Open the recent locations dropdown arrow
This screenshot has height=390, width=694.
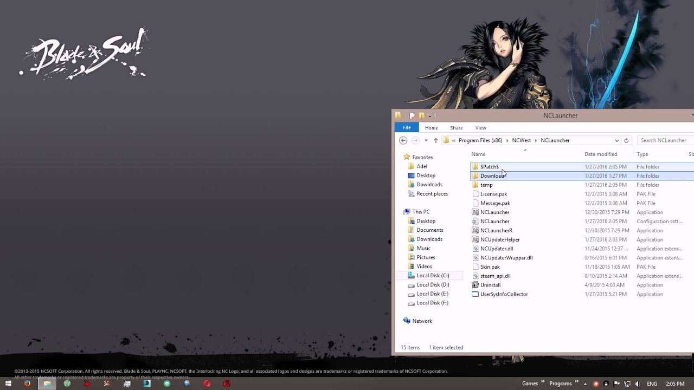click(426, 140)
